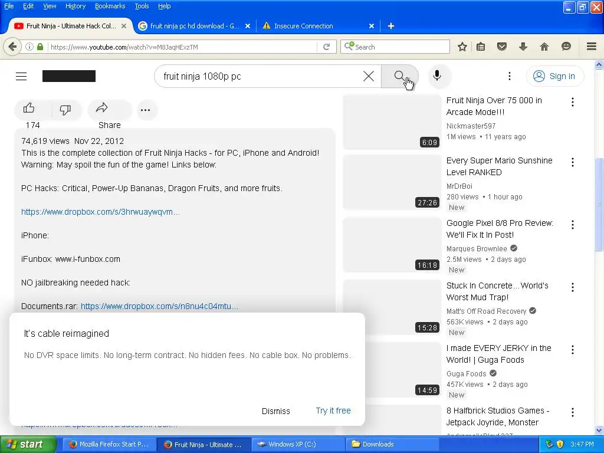Dislike this video with thumbs down
Screen dimensions: 604x453
tap(65, 110)
